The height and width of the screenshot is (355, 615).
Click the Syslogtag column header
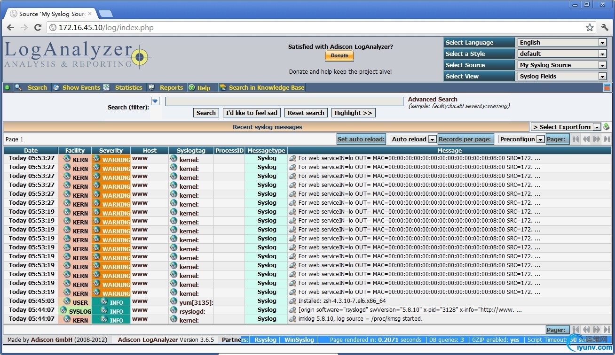pos(191,150)
